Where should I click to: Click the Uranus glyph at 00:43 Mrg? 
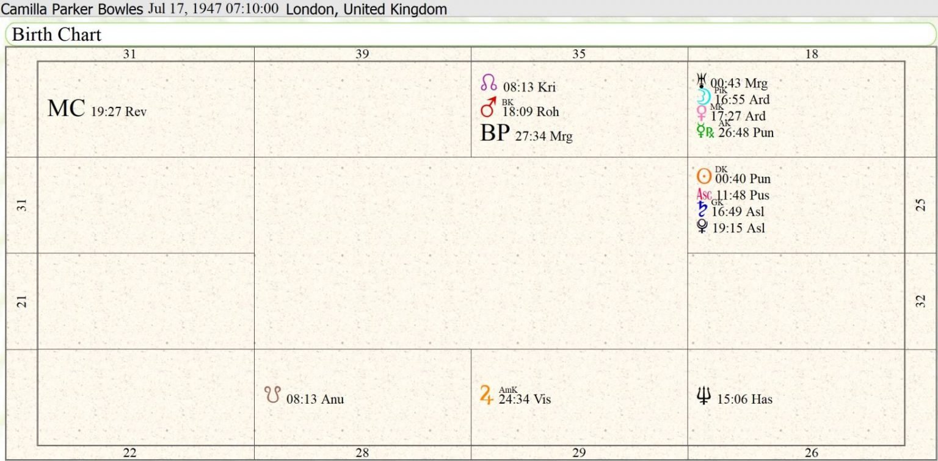pyautogui.click(x=702, y=81)
